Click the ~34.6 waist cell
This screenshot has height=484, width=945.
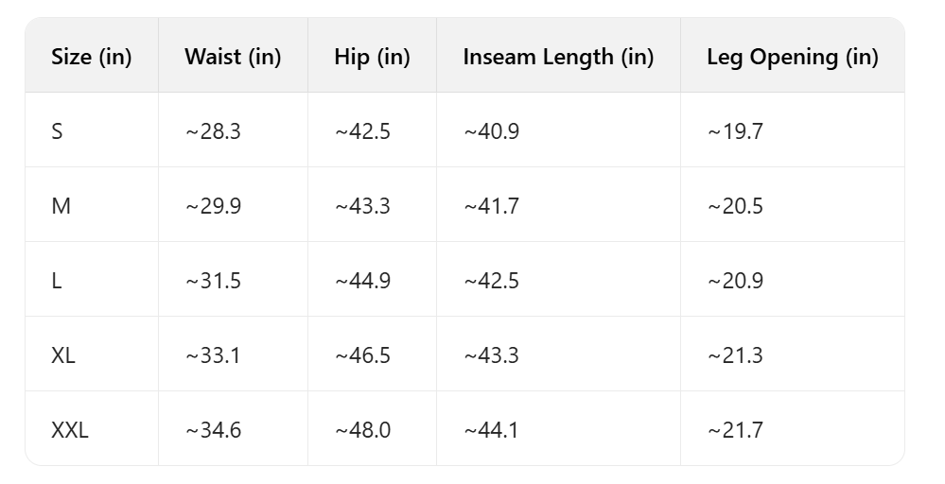213,430
